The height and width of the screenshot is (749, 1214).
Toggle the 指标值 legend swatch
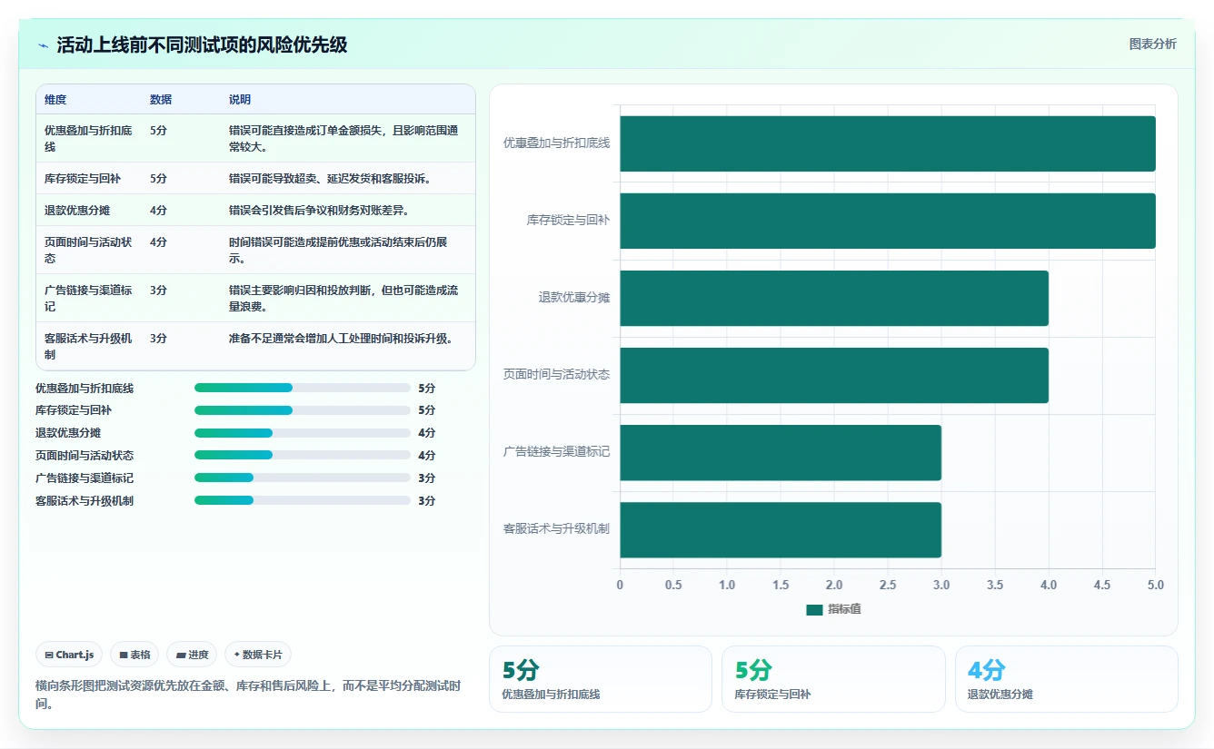click(x=814, y=610)
